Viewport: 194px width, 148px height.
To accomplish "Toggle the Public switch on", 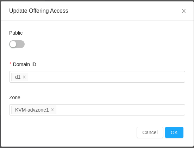I will pyautogui.click(x=17, y=44).
